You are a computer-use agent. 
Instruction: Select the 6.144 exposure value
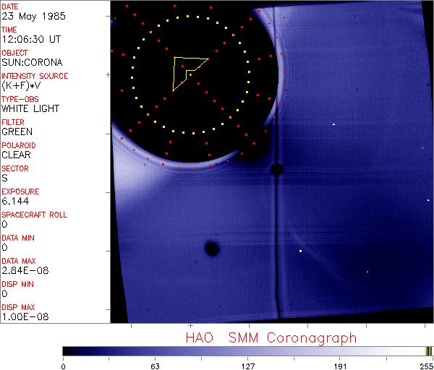(15, 202)
